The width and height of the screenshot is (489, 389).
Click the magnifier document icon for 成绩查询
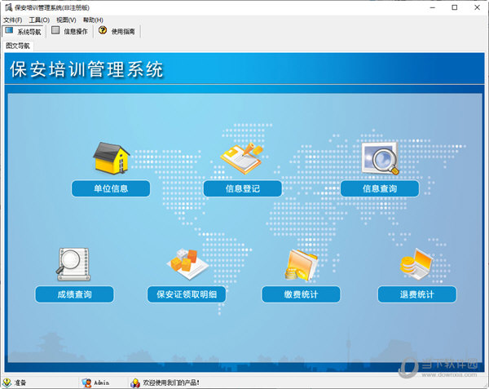[73, 264]
